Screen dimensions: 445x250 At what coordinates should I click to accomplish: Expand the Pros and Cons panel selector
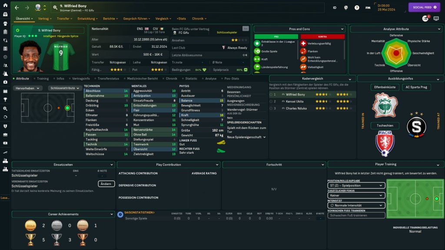pos(299,29)
